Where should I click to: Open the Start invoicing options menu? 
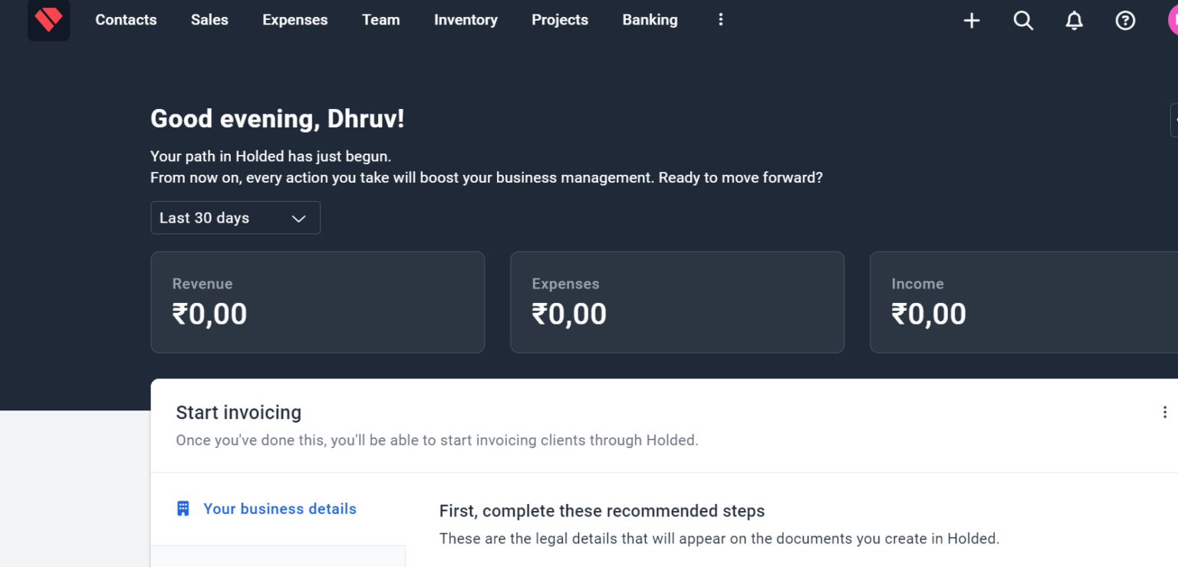(1164, 413)
